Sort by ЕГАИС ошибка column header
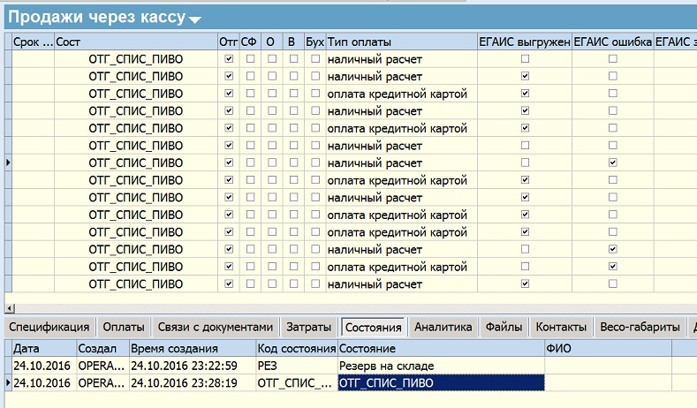The image size is (697, 408). tap(613, 42)
